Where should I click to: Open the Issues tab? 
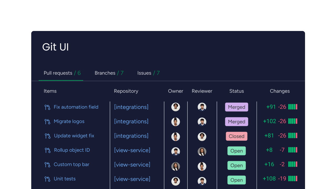(148, 73)
